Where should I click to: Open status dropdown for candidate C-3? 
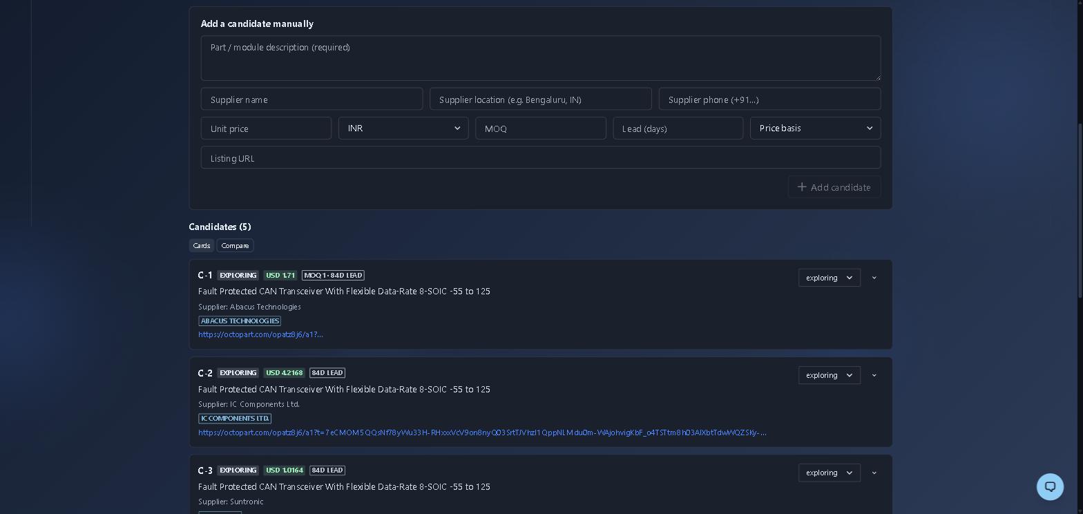829,473
